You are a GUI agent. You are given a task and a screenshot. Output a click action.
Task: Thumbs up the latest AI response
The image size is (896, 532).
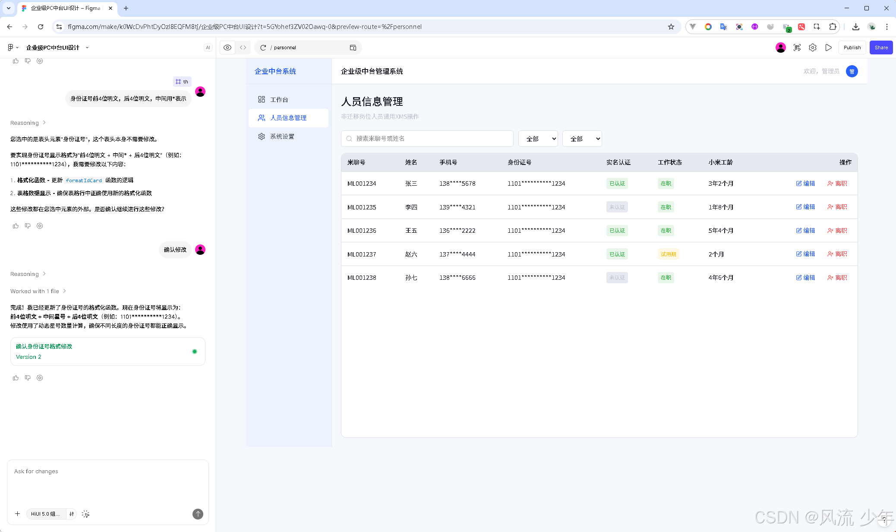coord(16,378)
